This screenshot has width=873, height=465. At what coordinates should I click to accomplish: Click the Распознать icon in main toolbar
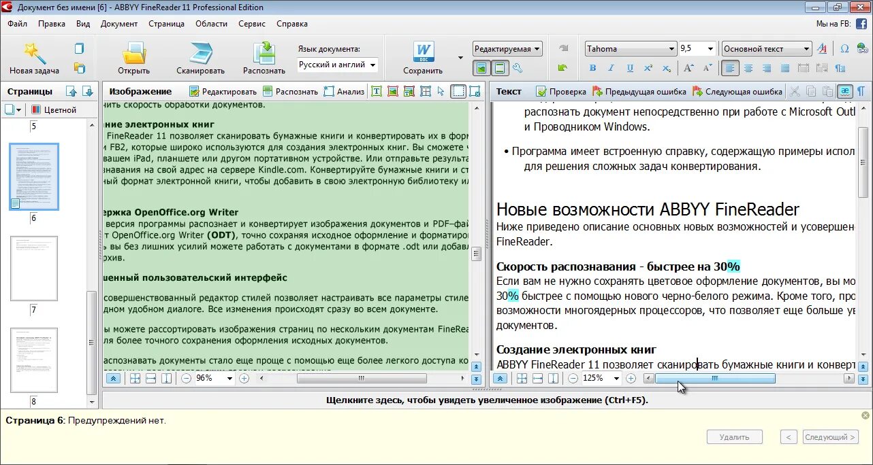[x=264, y=52]
